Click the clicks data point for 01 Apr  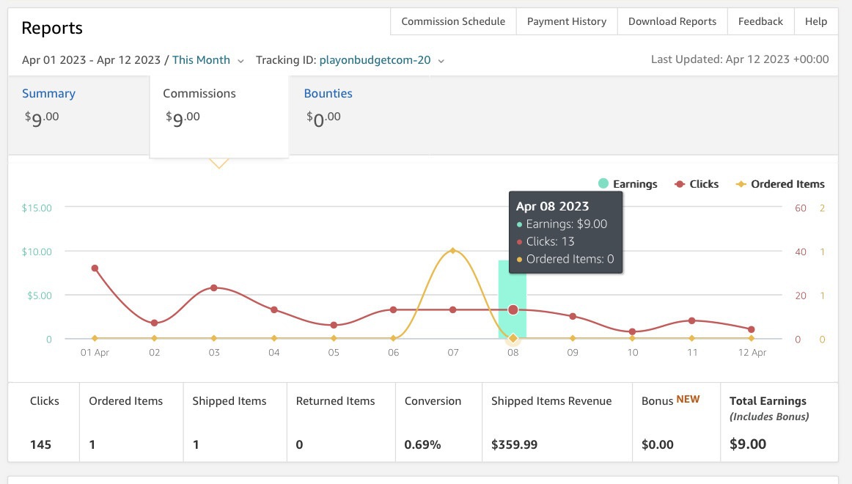(95, 268)
